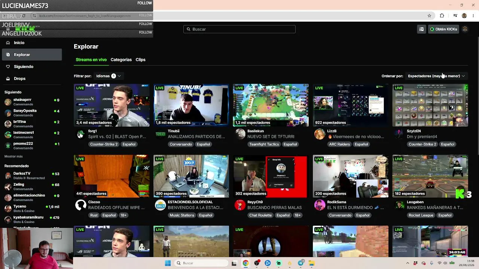The image size is (479, 269).
Task: Open DarkozTV recommended channel
Action: click(x=32, y=176)
